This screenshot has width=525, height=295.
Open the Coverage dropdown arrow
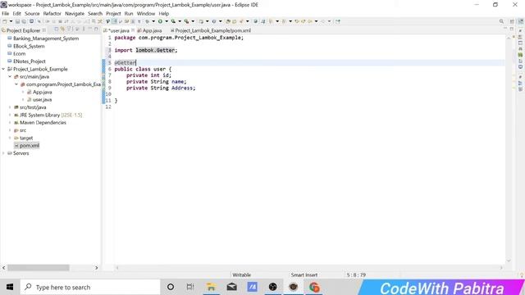tap(180, 21)
